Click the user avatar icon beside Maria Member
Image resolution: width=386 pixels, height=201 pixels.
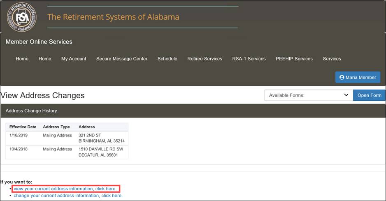click(342, 77)
